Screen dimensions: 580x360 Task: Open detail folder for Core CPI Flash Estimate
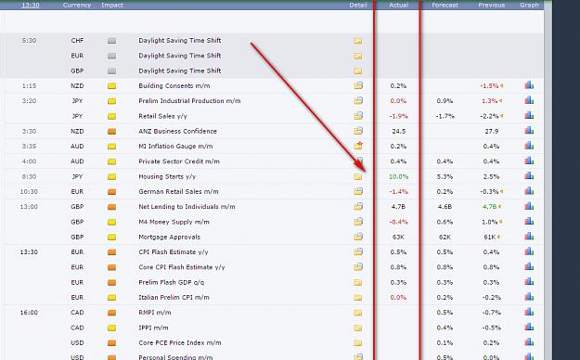click(357, 267)
